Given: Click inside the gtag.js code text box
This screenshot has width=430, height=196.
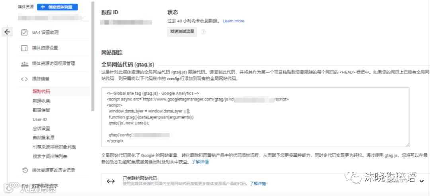Looking at the screenshot, I should [255, 117].
